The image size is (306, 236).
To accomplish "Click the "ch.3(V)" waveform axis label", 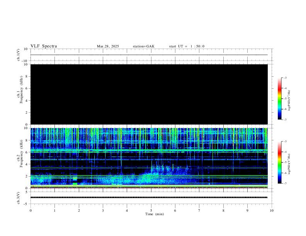I will pyautogui.click(x=19, y=198).
